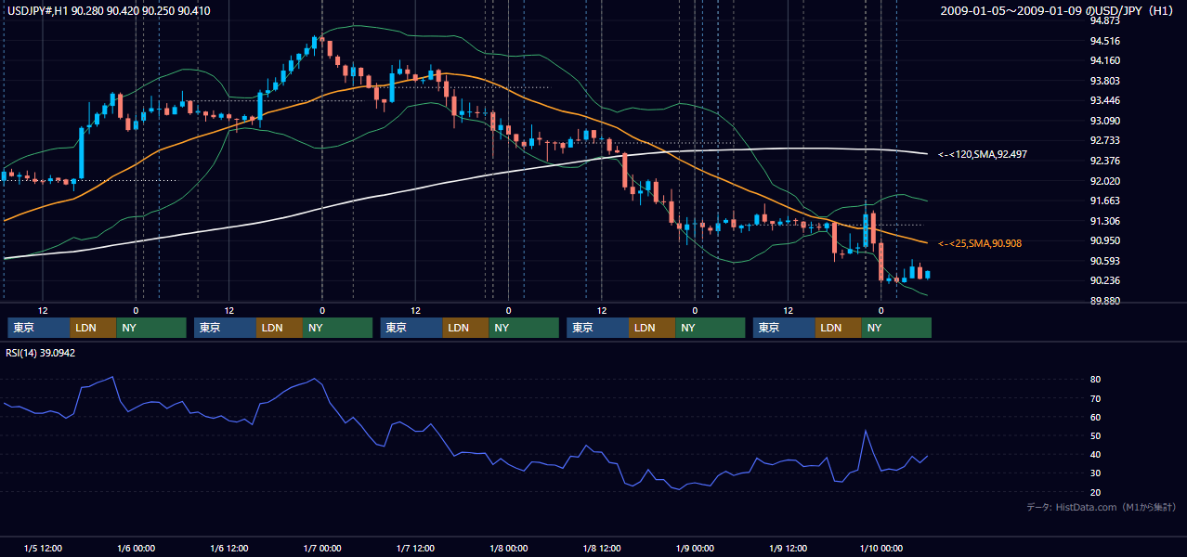Click the 1/8 00:00 time axis label
Viewport: 1187px width, 557px height.
pyautogui.click(x=508, y=548)
